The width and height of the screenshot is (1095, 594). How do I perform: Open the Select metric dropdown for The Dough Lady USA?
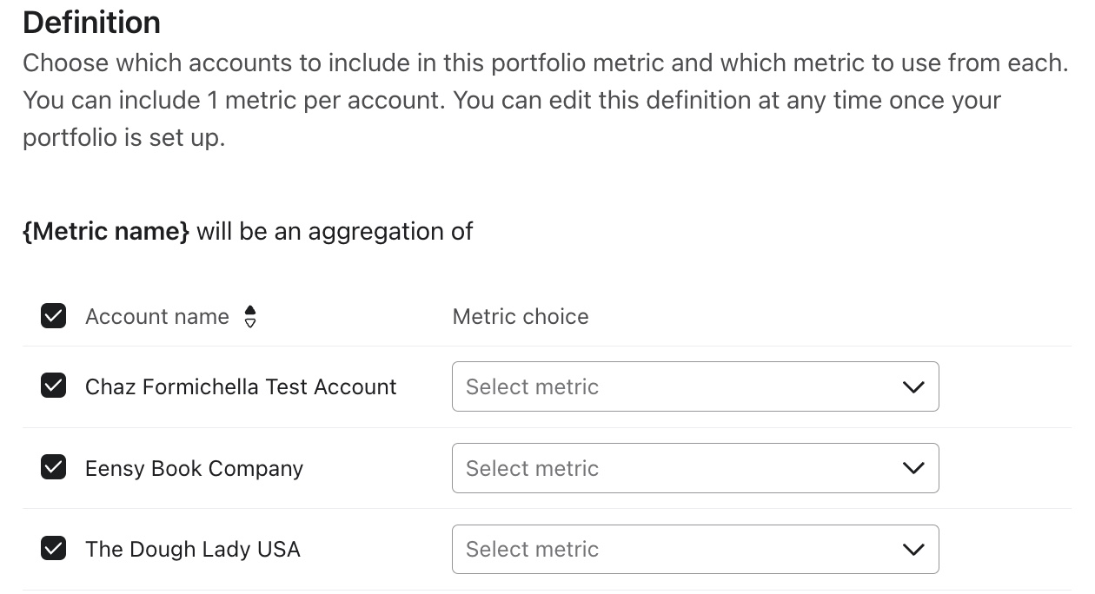click(678, 549)
